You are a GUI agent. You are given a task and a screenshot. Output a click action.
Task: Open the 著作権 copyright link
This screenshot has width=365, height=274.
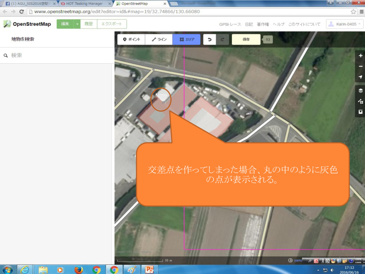(x=263, y=24)
